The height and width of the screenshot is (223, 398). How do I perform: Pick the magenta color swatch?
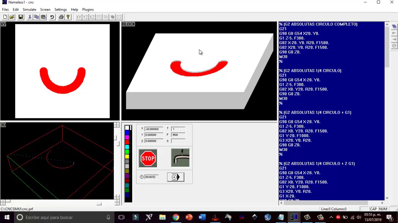(127, 137)
